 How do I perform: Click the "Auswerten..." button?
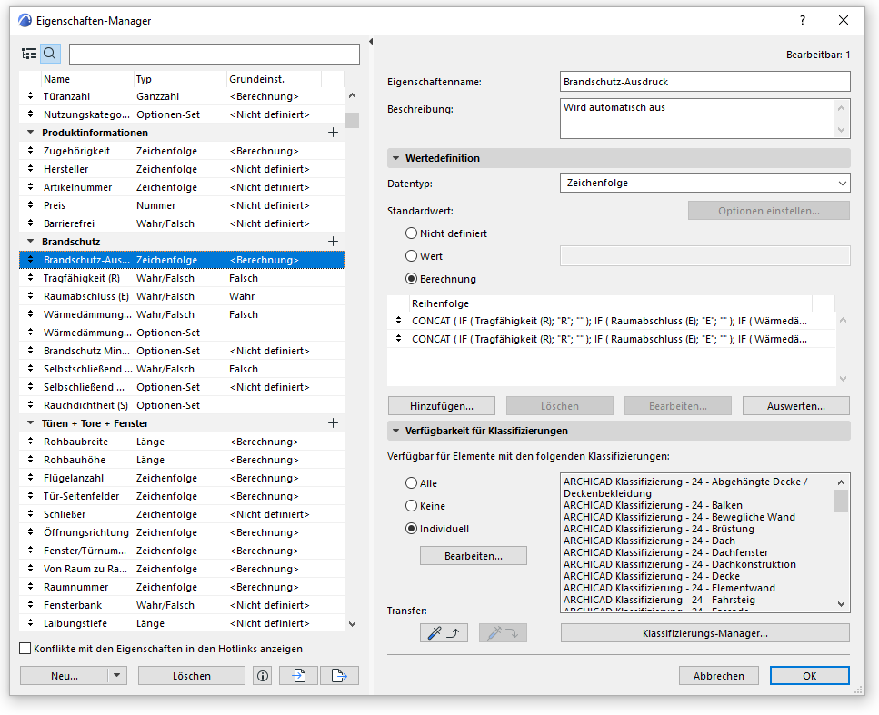click(795, 405)
